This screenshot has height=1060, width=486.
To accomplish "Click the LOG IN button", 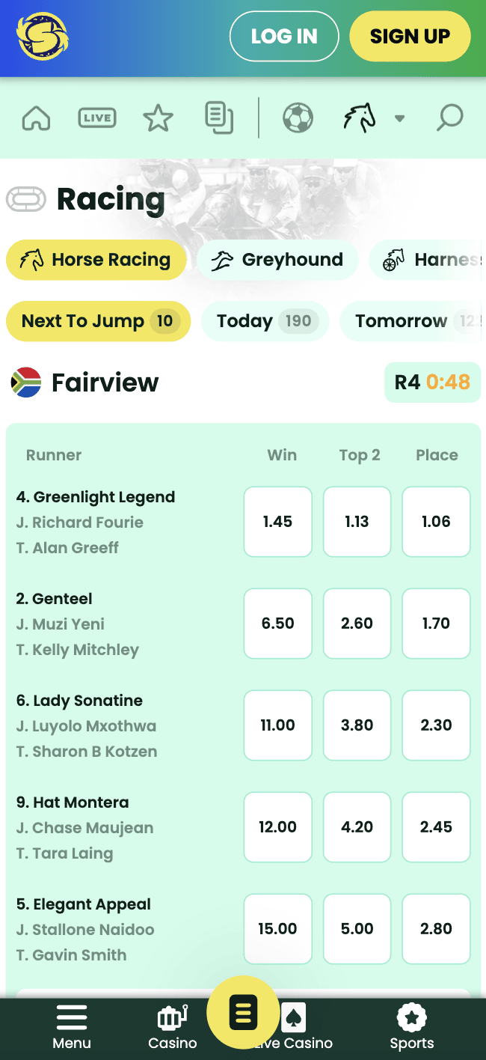I will tap(284, 36).
